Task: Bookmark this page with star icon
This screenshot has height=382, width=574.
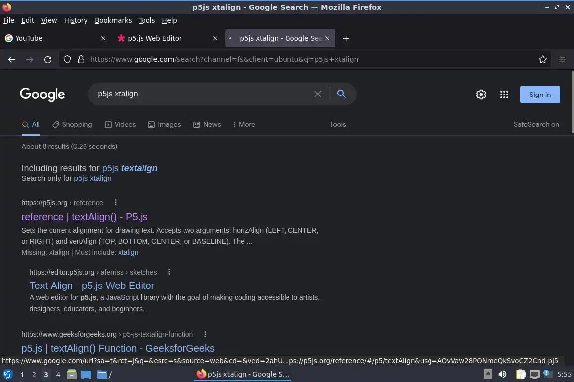Action: [543, 59]
